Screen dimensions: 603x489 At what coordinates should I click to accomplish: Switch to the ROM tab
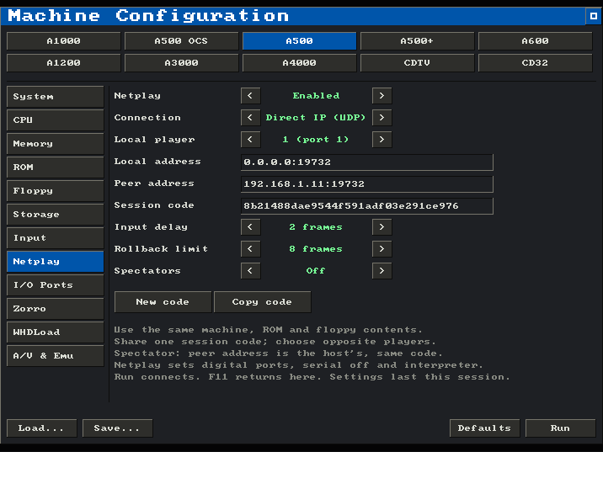[55, 167]
